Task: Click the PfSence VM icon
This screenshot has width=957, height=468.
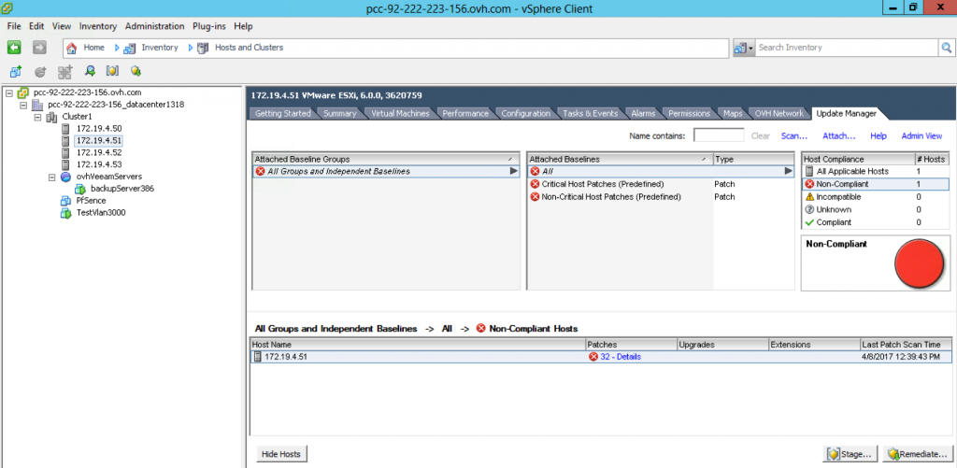Action: pos(66,201)
